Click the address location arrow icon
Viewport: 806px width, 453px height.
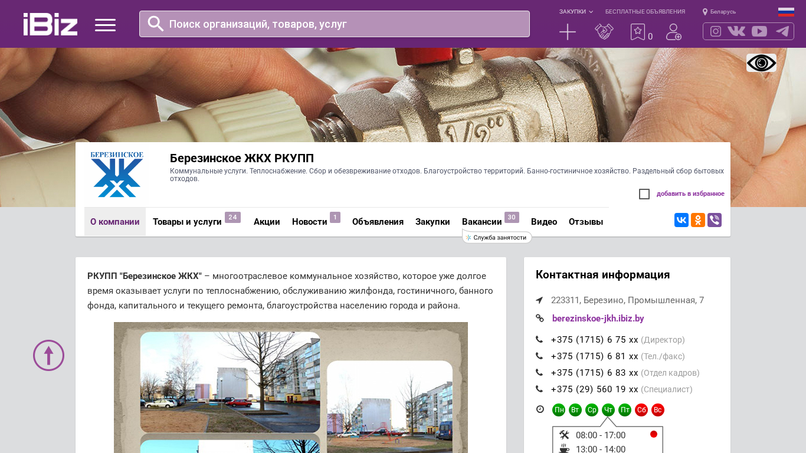(x=539, y=300)
